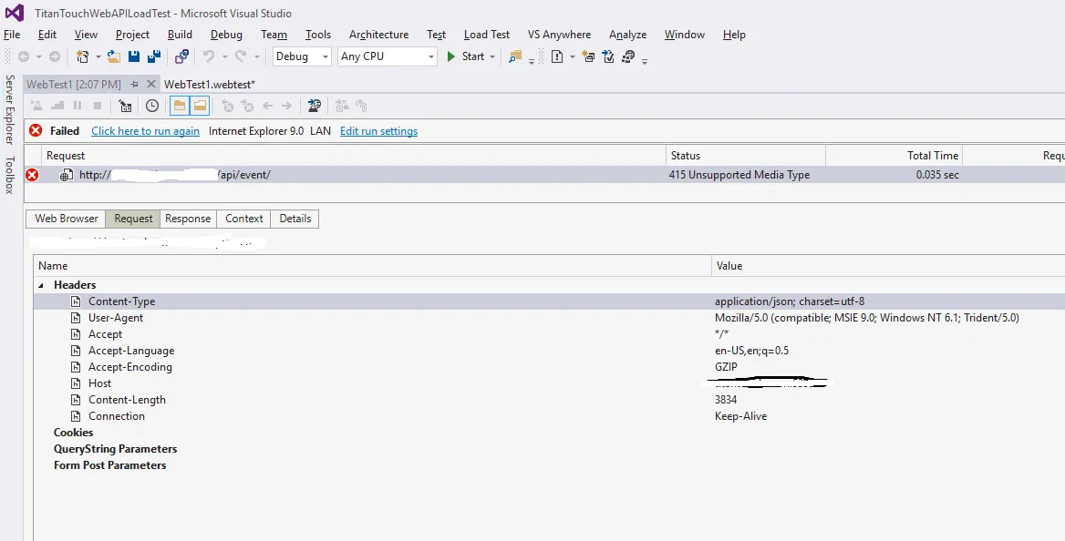Image resolution: width=1065 pixels, height=541 pixels.
Task: Click the Open File folder icon
Action: pyautogui.click(x=113, y=57)
